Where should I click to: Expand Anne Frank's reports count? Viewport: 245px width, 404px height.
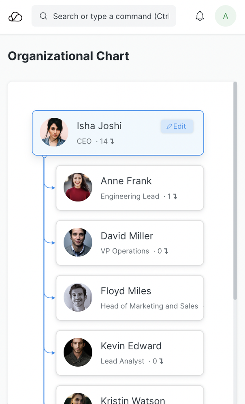tap(173, 197)
